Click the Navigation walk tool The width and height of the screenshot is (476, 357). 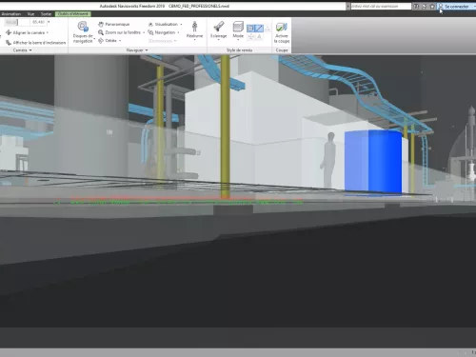click(x=162, y=32)
